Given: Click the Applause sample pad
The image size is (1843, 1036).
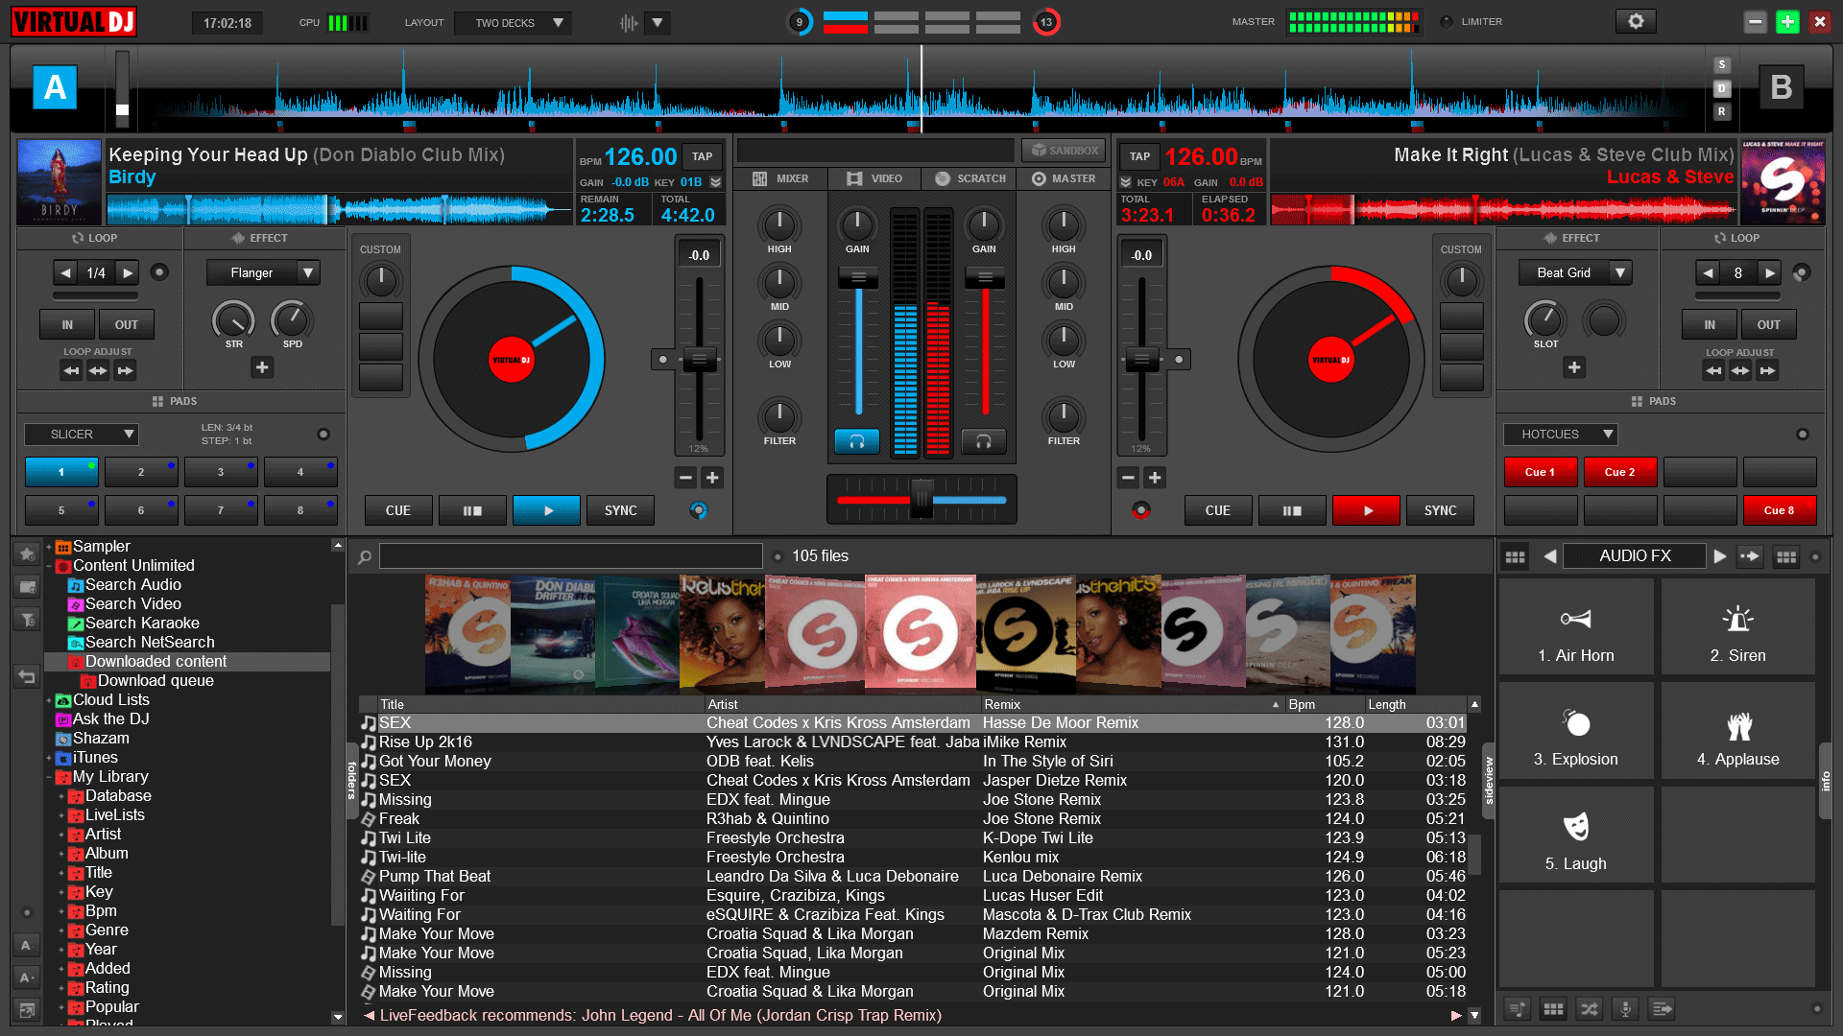Looking at the screenshot, I should pos(1736,734).
